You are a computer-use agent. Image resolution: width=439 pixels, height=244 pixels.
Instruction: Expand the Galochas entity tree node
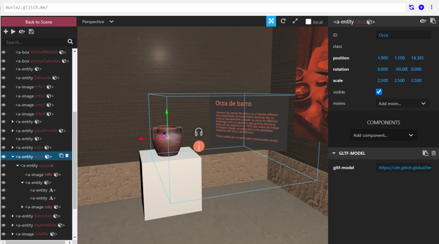point(13,216)
